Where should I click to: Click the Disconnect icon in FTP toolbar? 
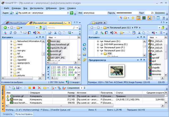click(5, 33)
